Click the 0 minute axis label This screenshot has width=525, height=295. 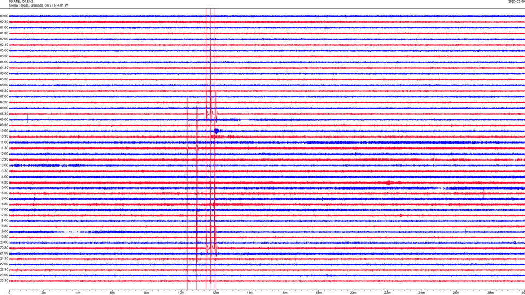pyautogui.click(x=9, y=293)
